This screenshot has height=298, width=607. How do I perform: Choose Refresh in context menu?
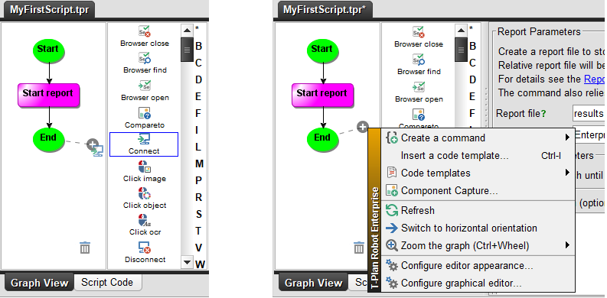pyautogui.click(x=478, y=211)
